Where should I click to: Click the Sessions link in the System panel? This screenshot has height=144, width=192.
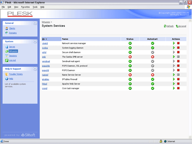coord(13,56)
